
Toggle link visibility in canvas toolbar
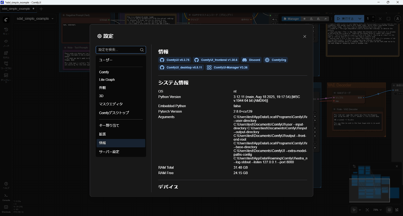(397, 210)
